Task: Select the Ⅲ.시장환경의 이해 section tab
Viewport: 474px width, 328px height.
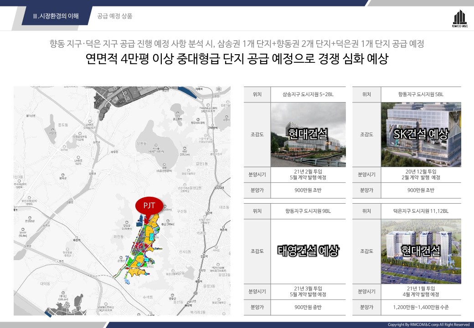Action: (56, 16)
